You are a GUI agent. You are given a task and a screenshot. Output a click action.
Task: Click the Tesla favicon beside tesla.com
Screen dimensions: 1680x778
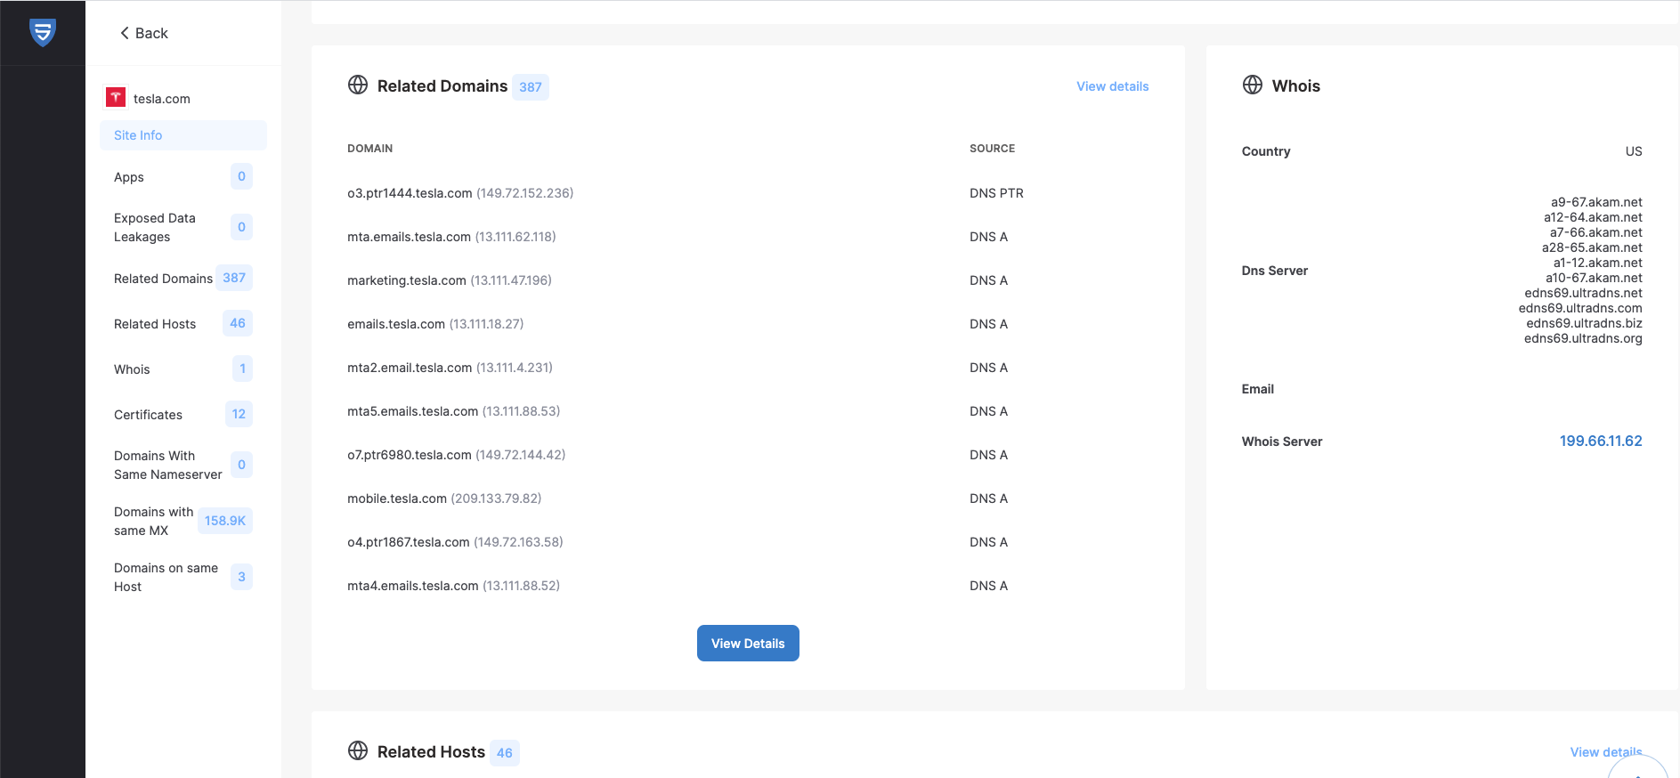click(116, 97)
